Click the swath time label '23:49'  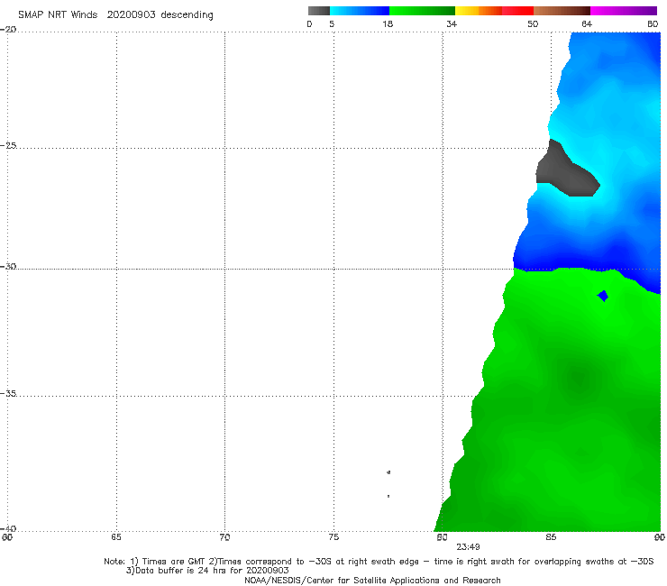pyautogui.click(x=468, y=547)
